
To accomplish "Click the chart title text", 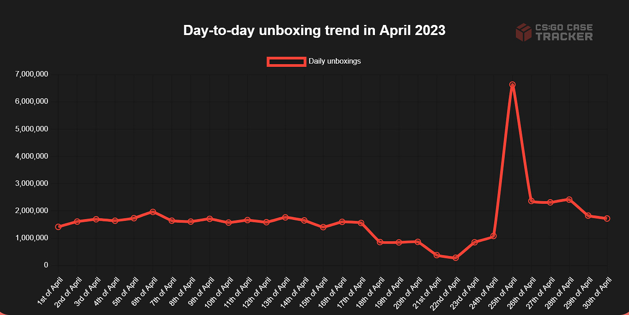I will click(x=314, y=30).
